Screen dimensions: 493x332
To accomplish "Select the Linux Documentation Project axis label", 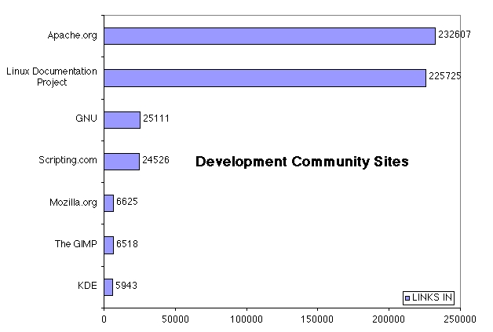I will pos(52,77).
